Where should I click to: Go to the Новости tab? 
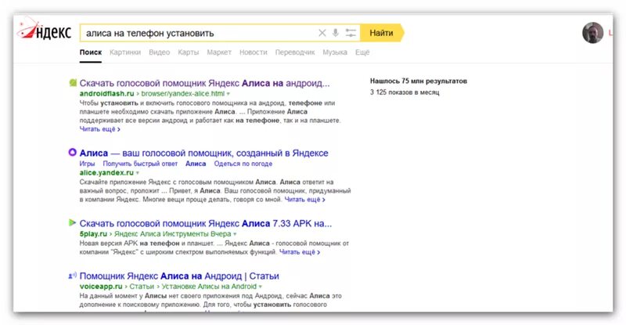coord(253,52)
